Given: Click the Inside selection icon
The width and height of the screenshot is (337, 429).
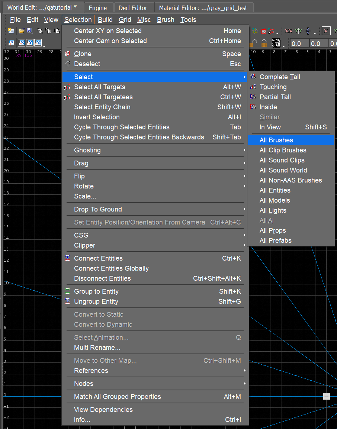Looking at the screenshot, I should coord(253,107).
